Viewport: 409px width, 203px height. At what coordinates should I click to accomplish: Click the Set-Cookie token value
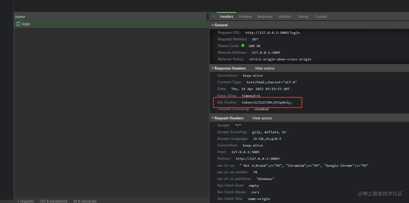tap(267, 102)
